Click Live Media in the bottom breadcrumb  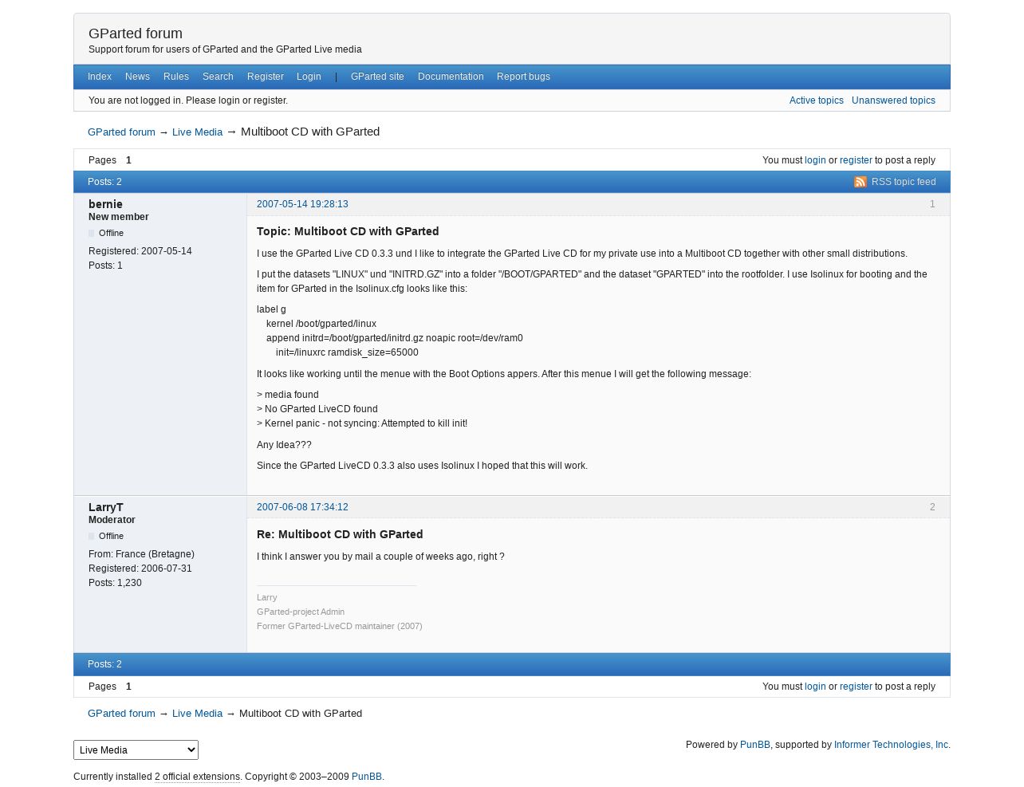click(197, 714)
